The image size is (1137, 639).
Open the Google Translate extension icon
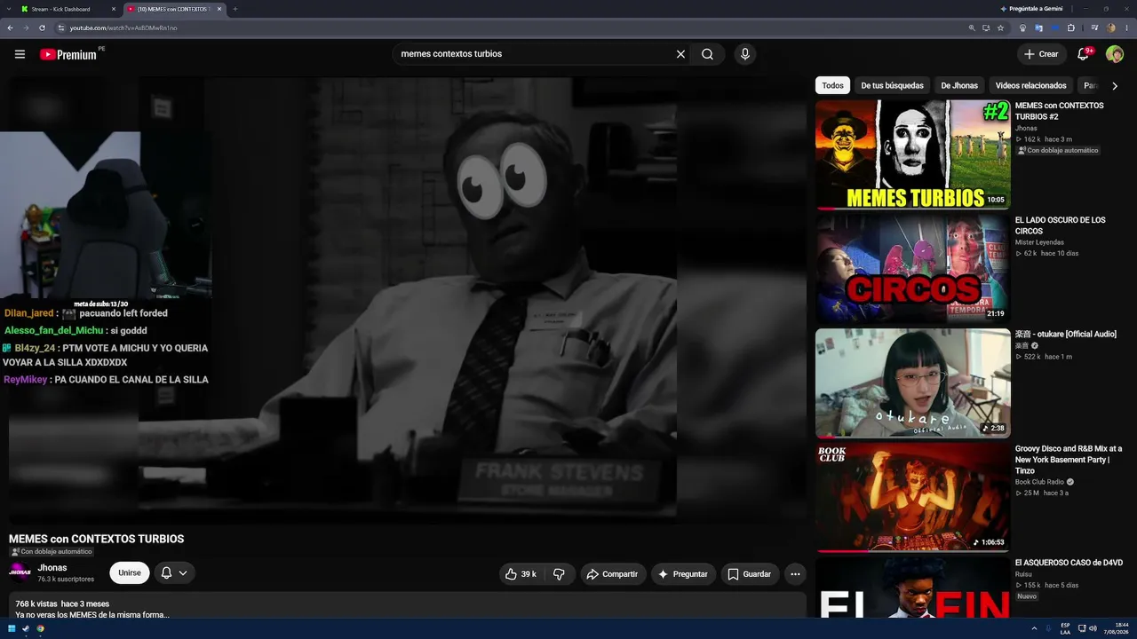(x=1038, y=28)
